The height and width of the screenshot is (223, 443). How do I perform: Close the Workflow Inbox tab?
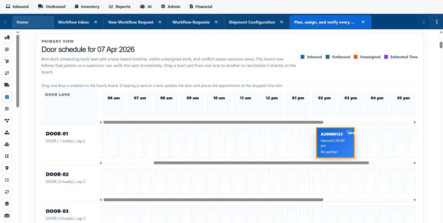(x=96, y=22)
